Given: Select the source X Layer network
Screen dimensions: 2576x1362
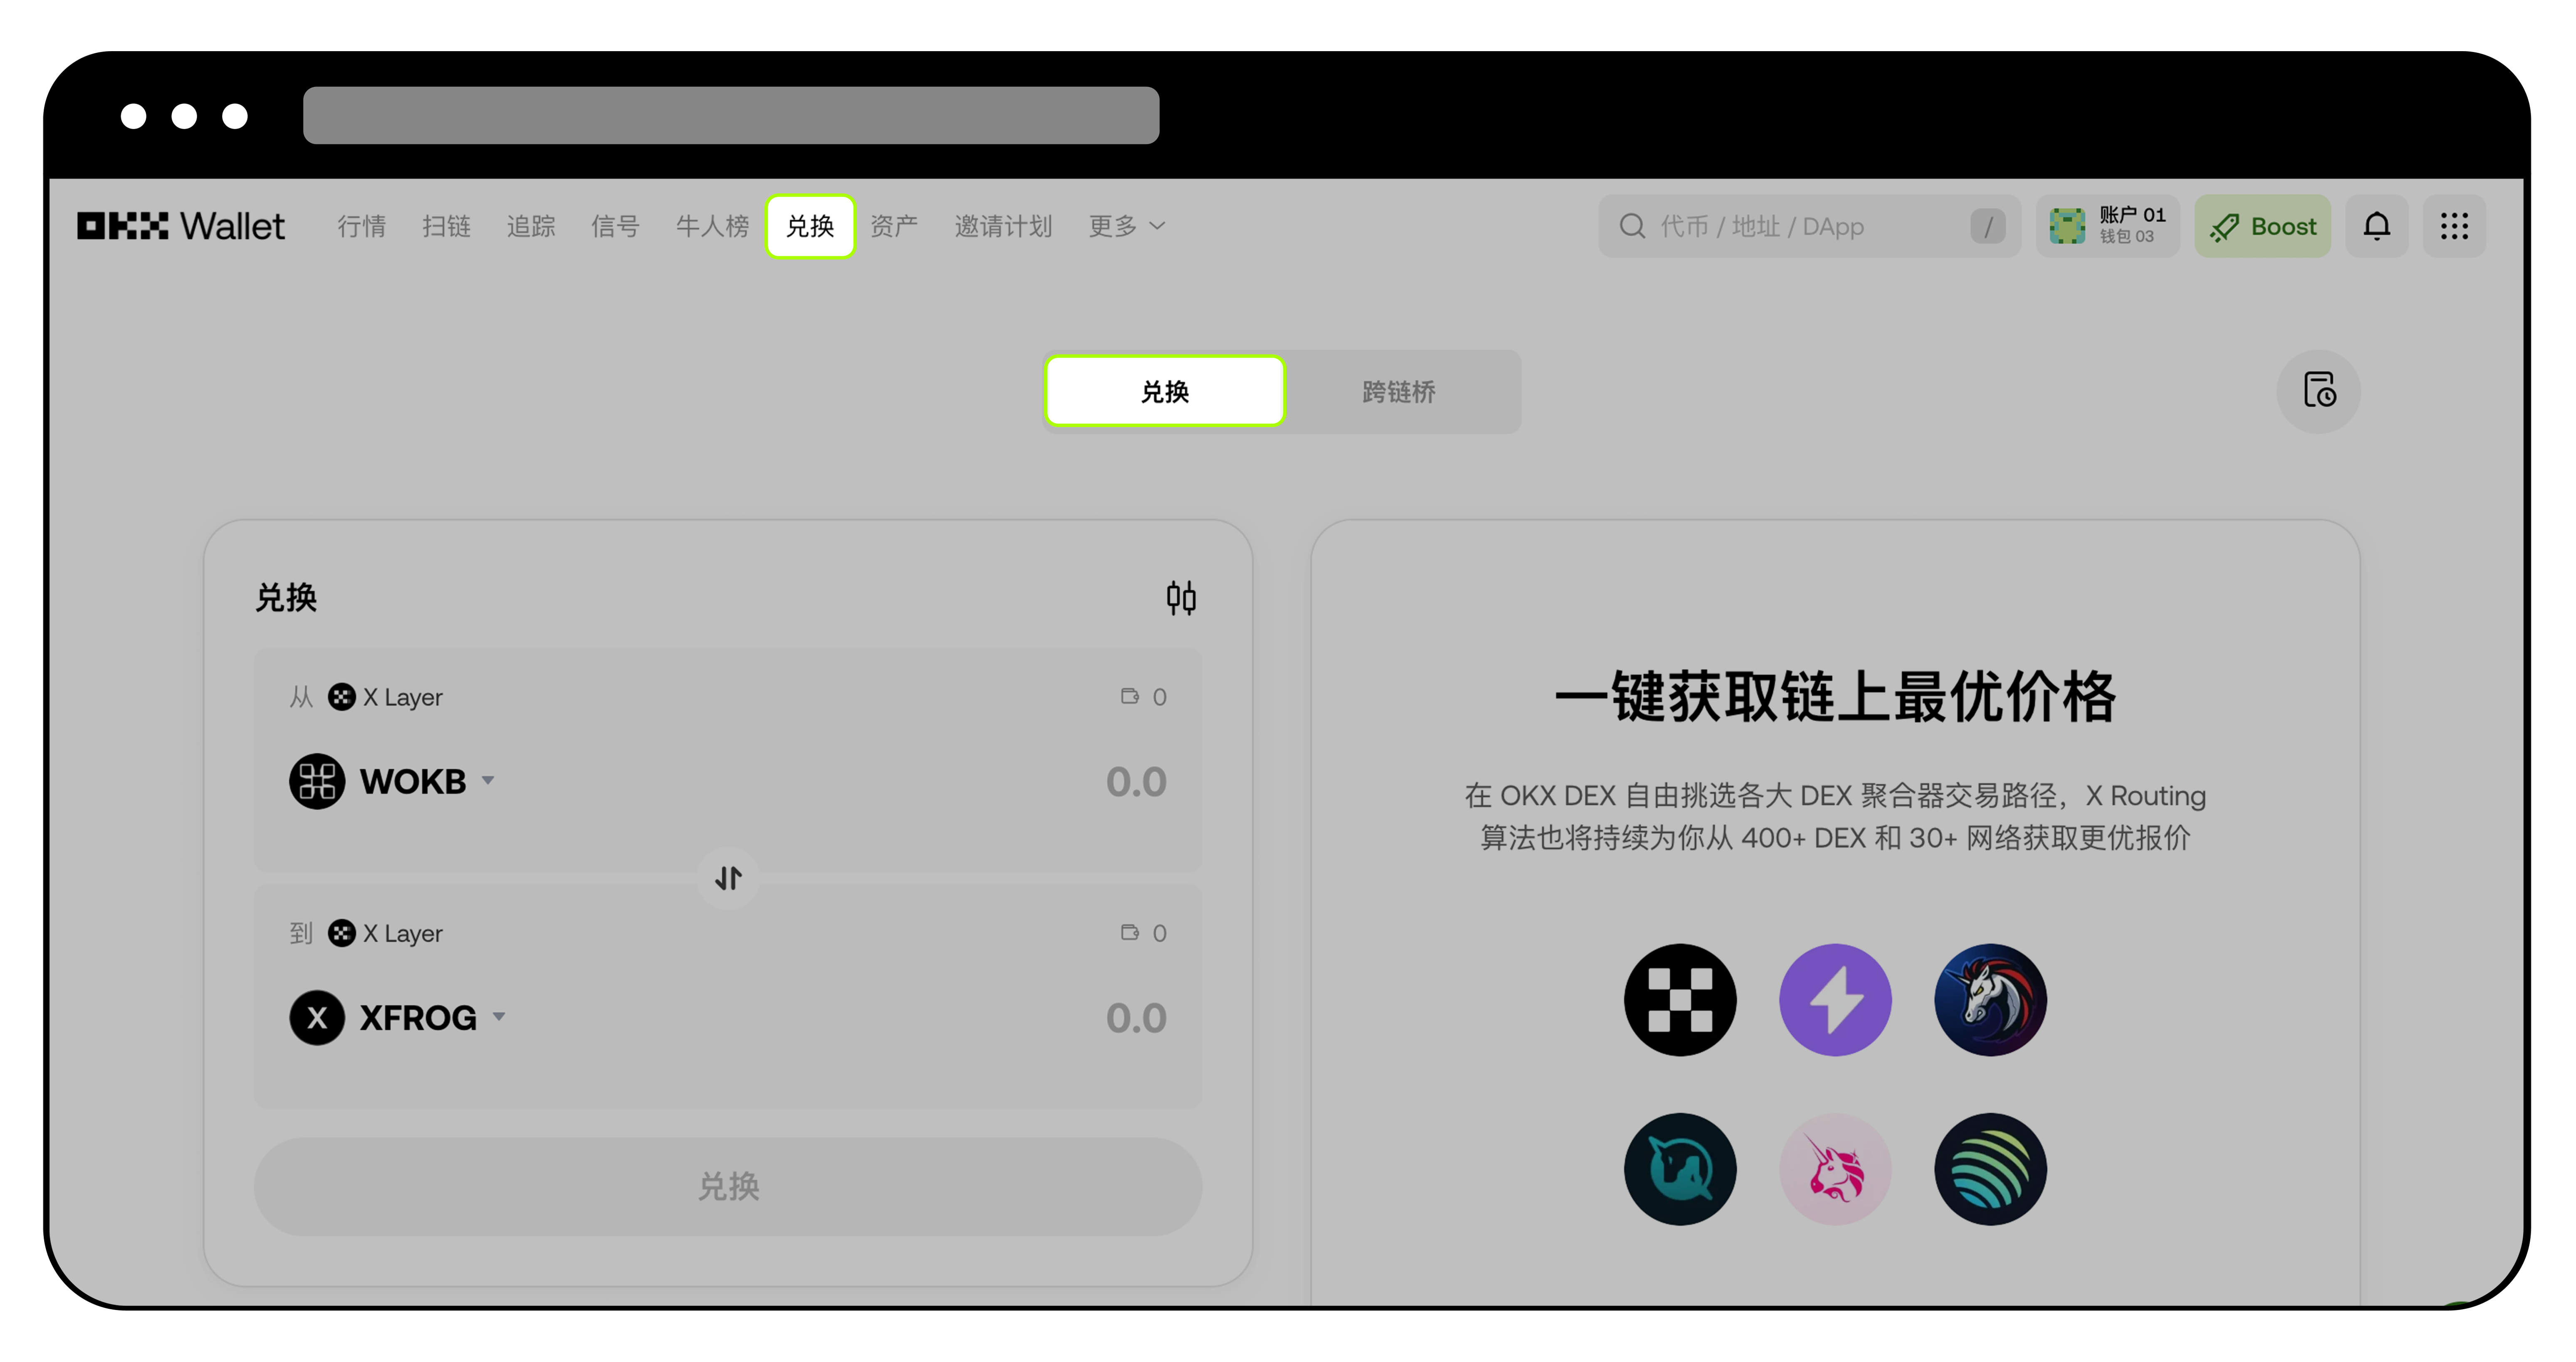Looking at the screenshot, I should pos(385,697).
